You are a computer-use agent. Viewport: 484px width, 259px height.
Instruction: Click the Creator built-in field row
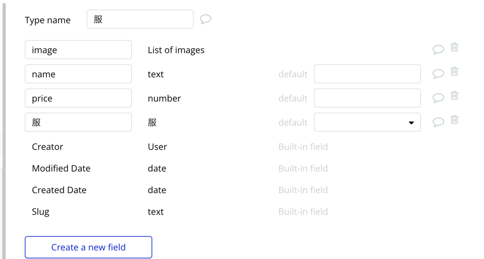click(180, 147)
